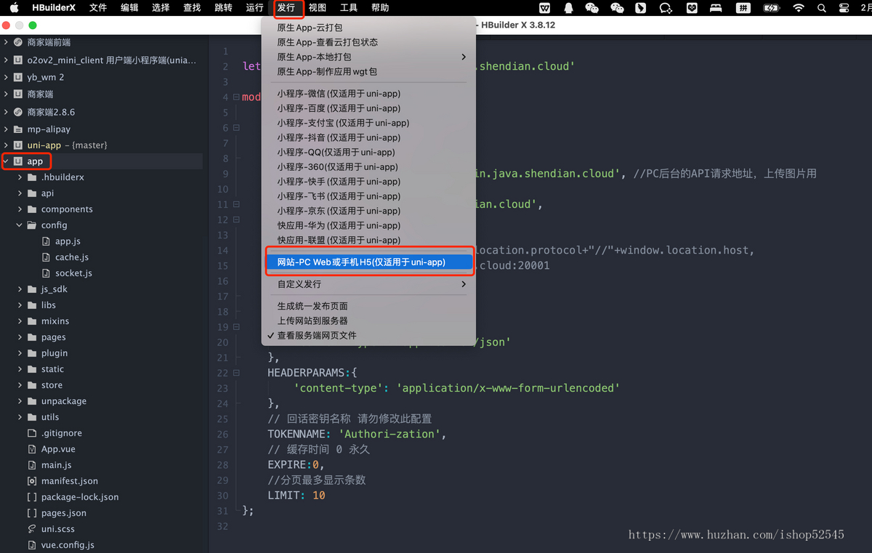Click the Vue file icon beside App.vue
This screenshot has width=872, height=553.
pos(32,449)
